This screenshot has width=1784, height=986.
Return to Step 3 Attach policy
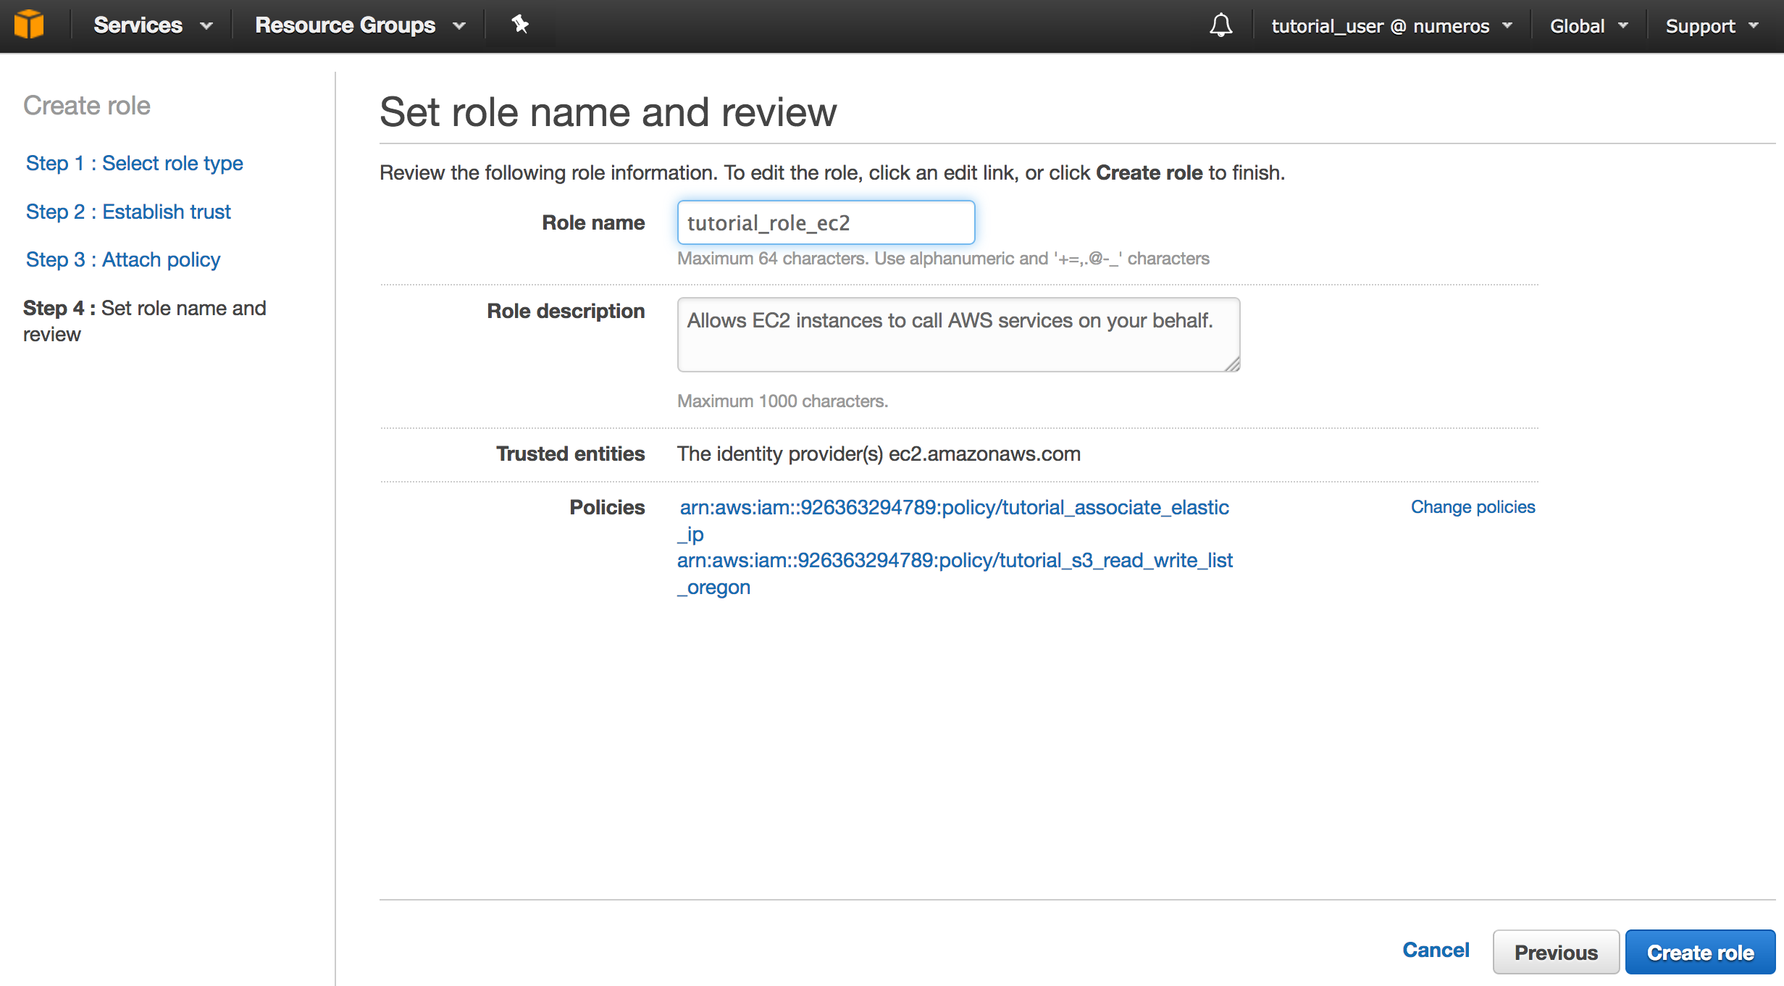(122, 259)
